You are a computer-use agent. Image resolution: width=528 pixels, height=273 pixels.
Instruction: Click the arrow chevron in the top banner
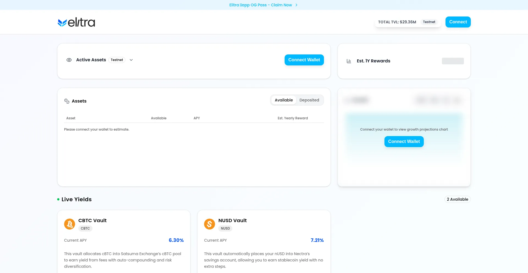[296, 5]
